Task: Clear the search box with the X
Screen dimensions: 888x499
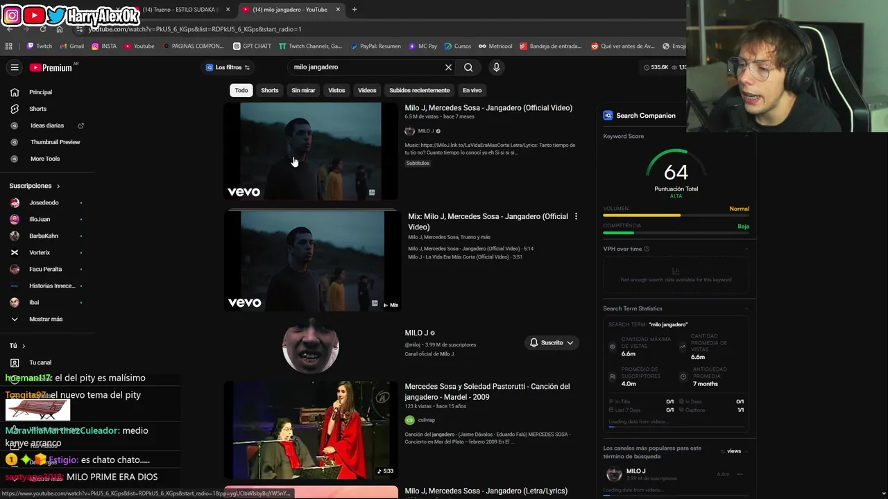Action: (x=448, y=67)
